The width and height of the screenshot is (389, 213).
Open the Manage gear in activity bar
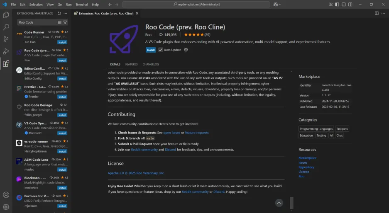[6, 207]
